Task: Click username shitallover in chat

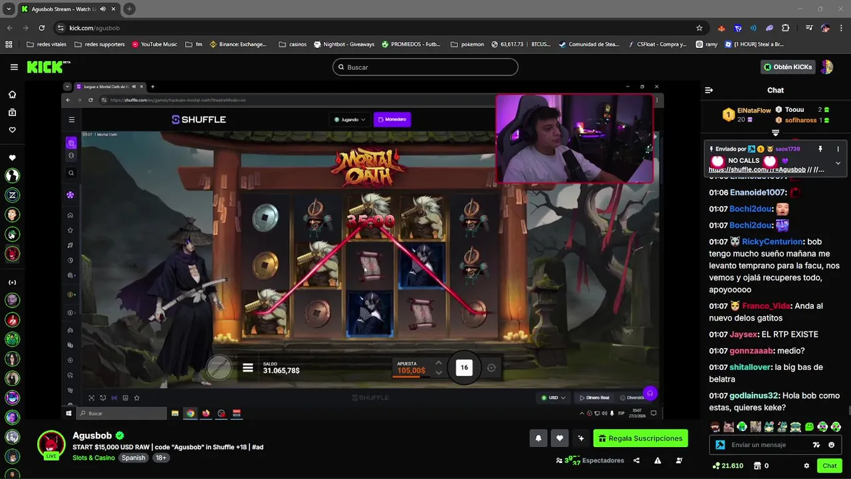Action: [x=750, y=367]
